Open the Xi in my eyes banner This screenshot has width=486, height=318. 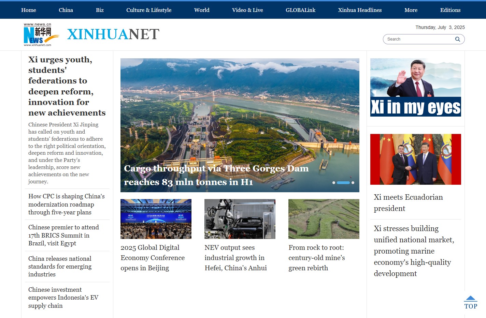(x=416, y=87)
